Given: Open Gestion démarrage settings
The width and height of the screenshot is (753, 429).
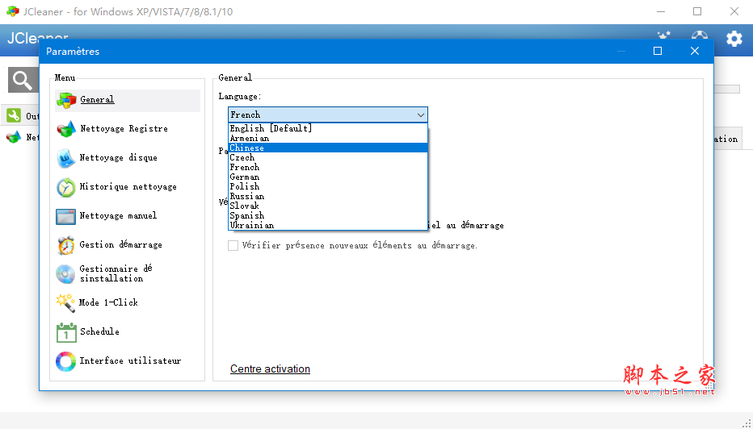Looking at the screenshot, I should pyautogui.click(x=120, y=245).
